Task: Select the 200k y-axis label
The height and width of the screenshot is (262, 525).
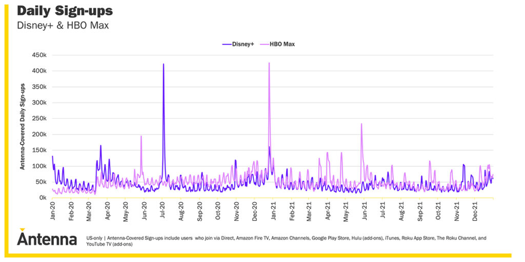Action: tap(39, 134)
